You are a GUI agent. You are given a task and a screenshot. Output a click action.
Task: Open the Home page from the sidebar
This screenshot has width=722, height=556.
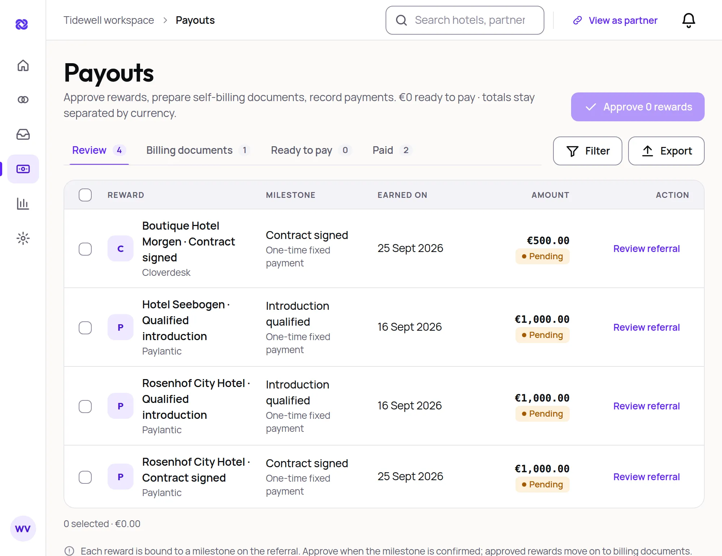pyautogui.click(x=23, y=65)
